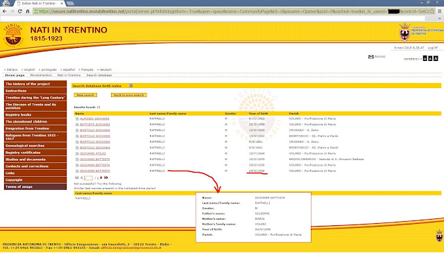Go to previous results page icon

click(x=82, y=177)
